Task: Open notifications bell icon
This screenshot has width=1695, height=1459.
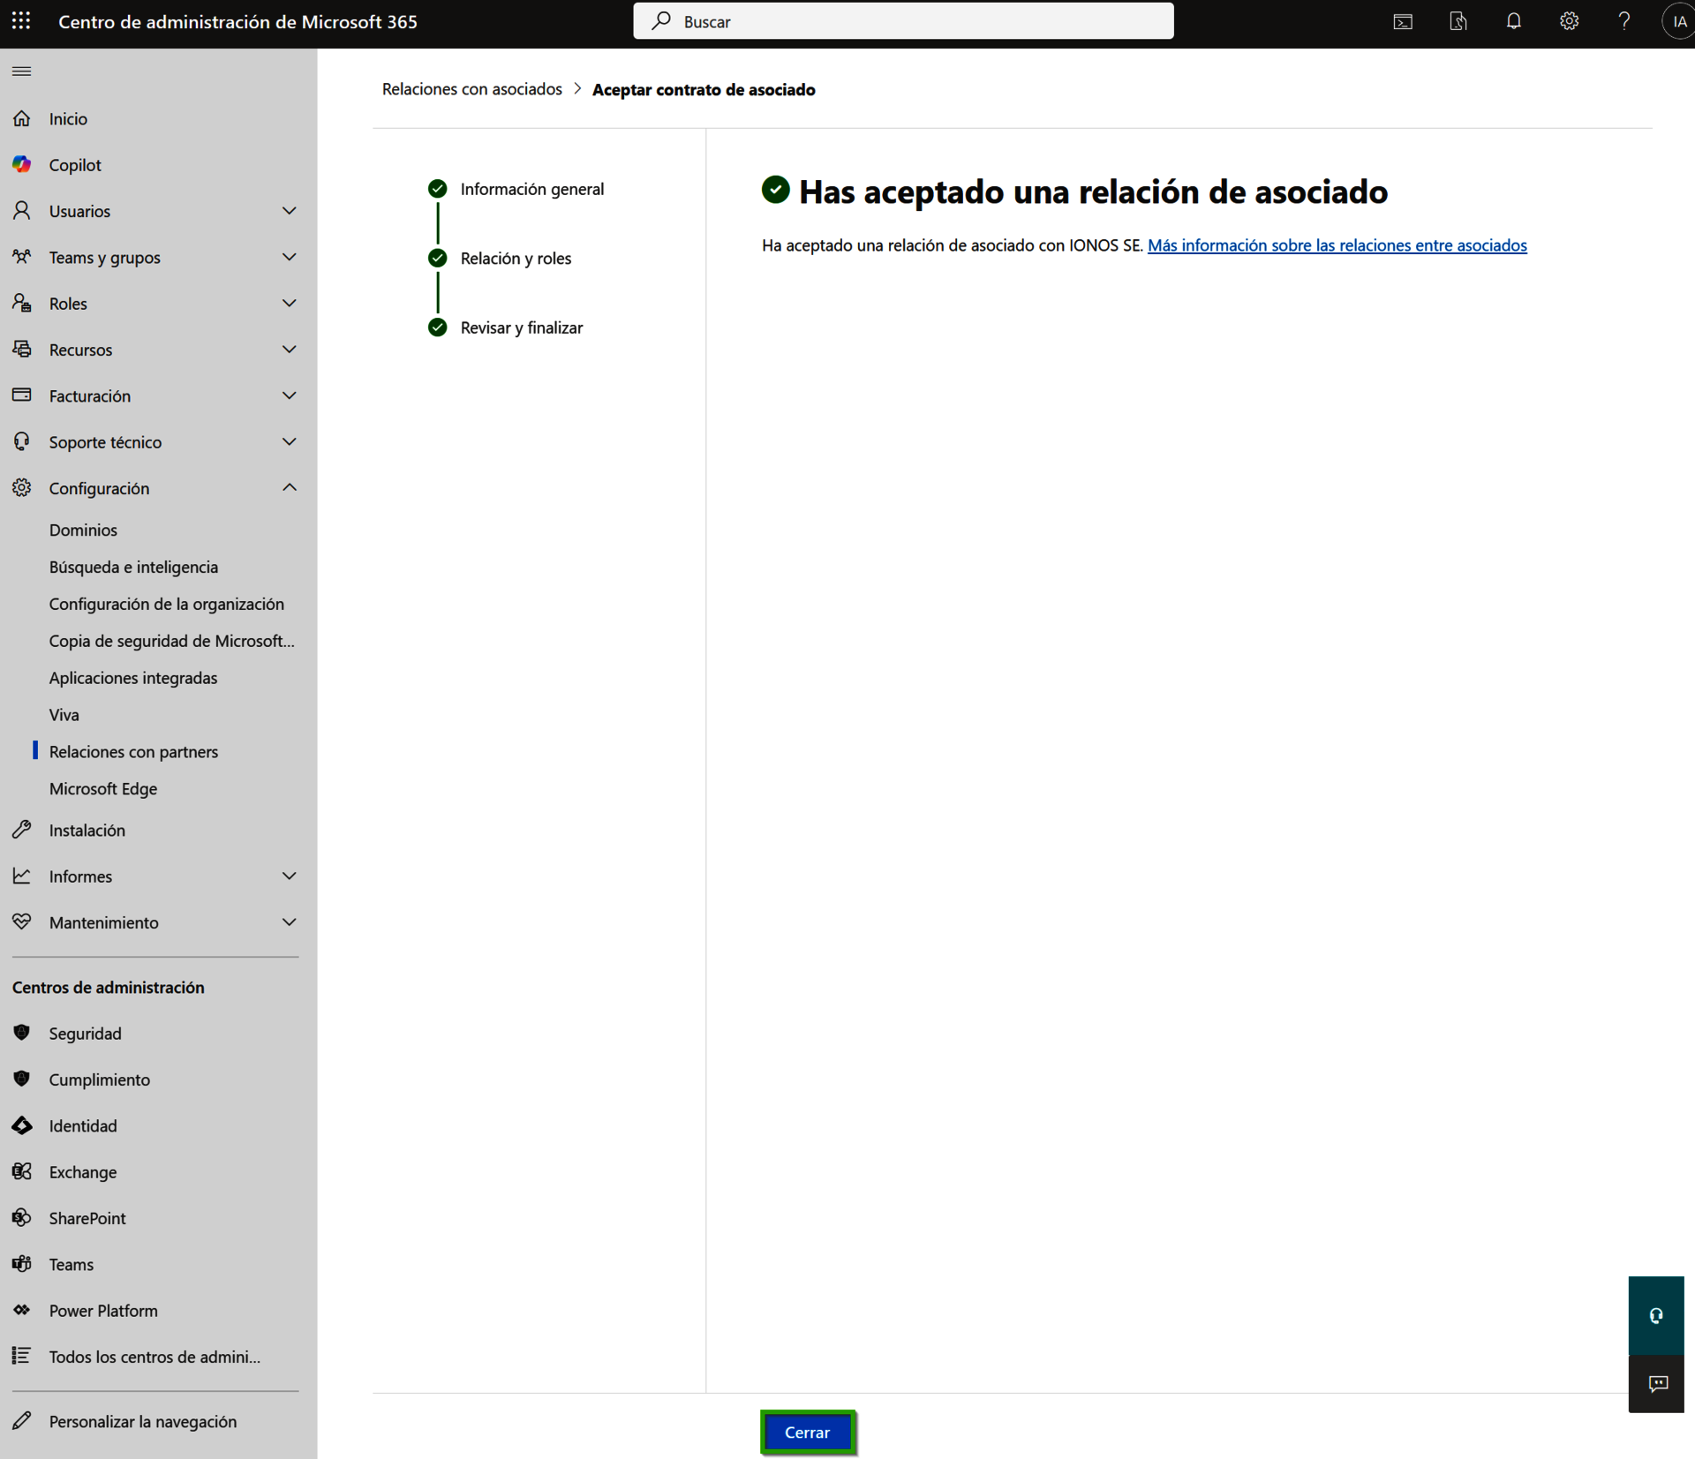Action: [1513, 21]
